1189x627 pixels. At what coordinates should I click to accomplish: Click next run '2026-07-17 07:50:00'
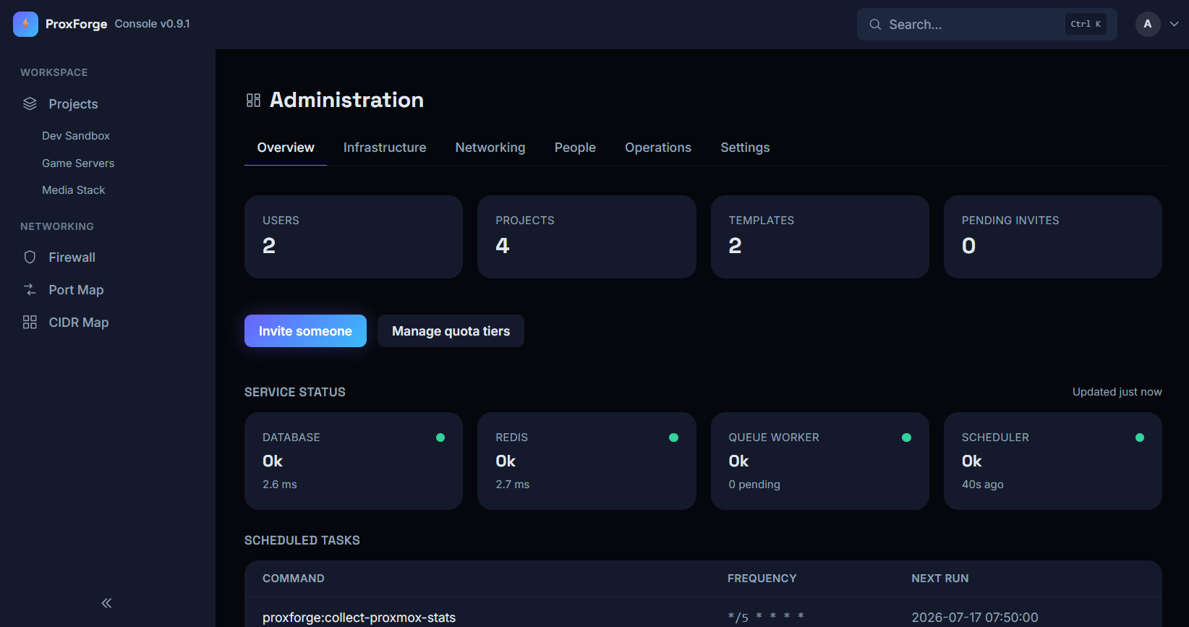click(x=975, y=618)
